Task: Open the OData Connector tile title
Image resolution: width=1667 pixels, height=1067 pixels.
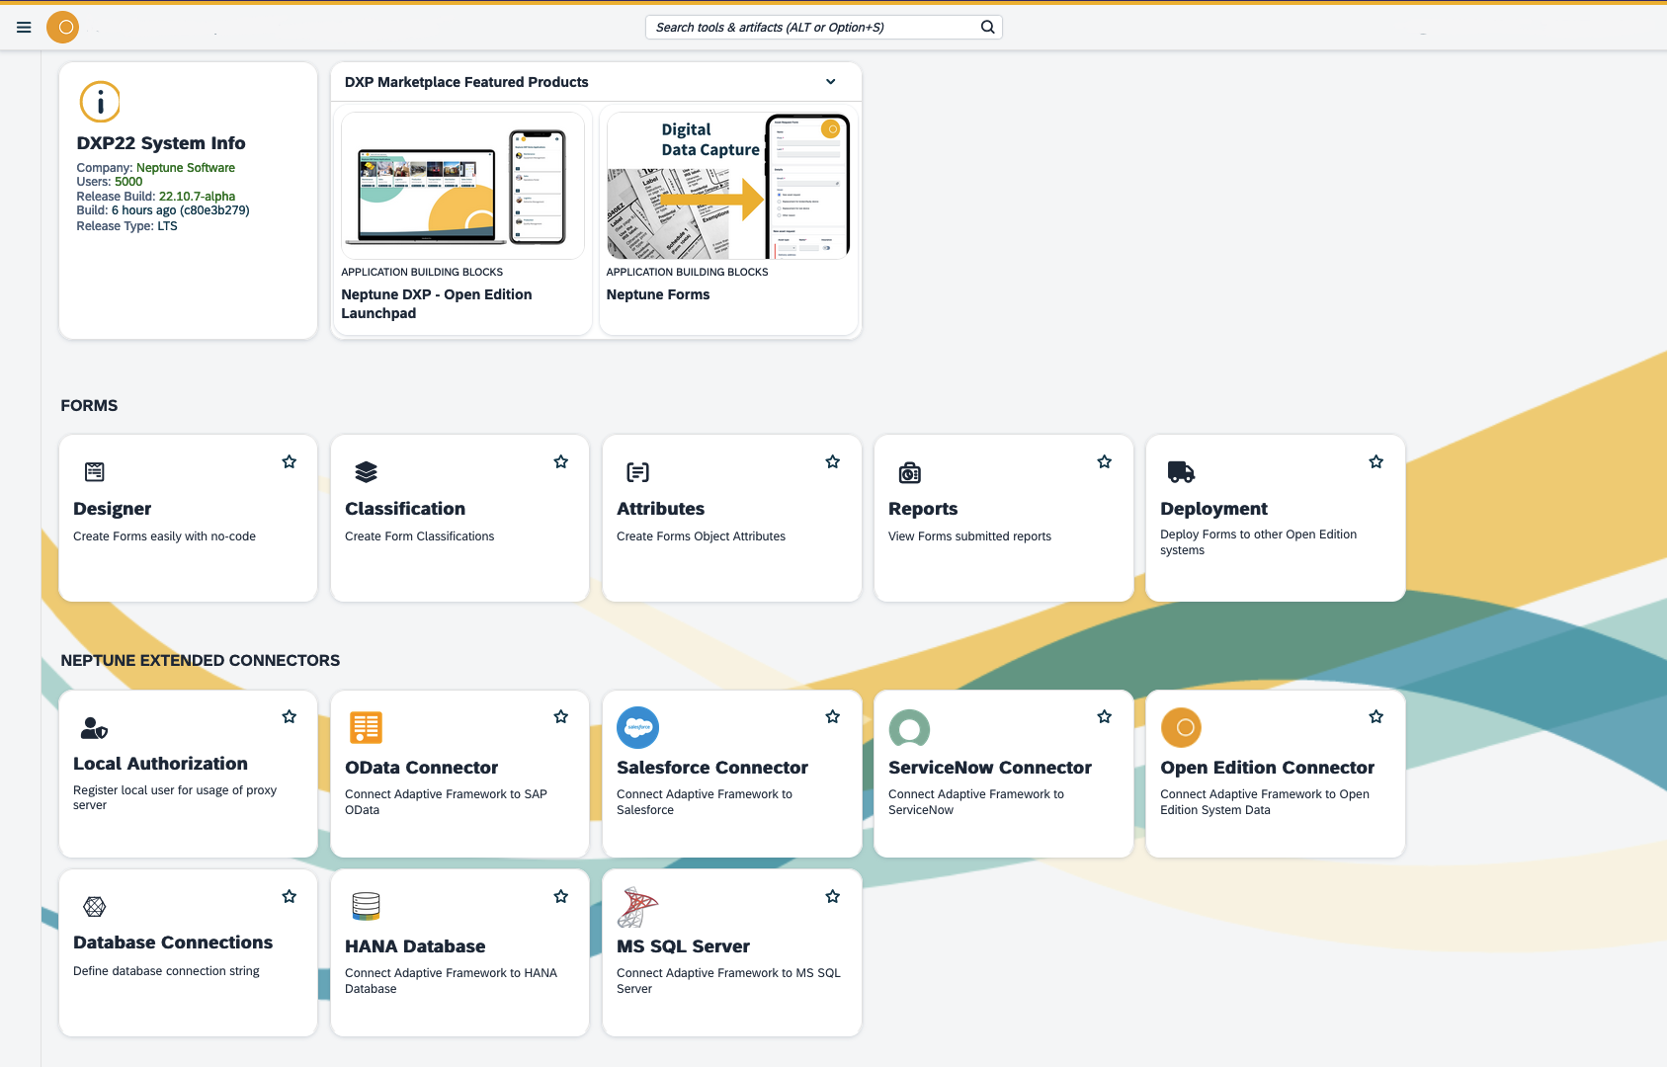Action: pos(422,768)
